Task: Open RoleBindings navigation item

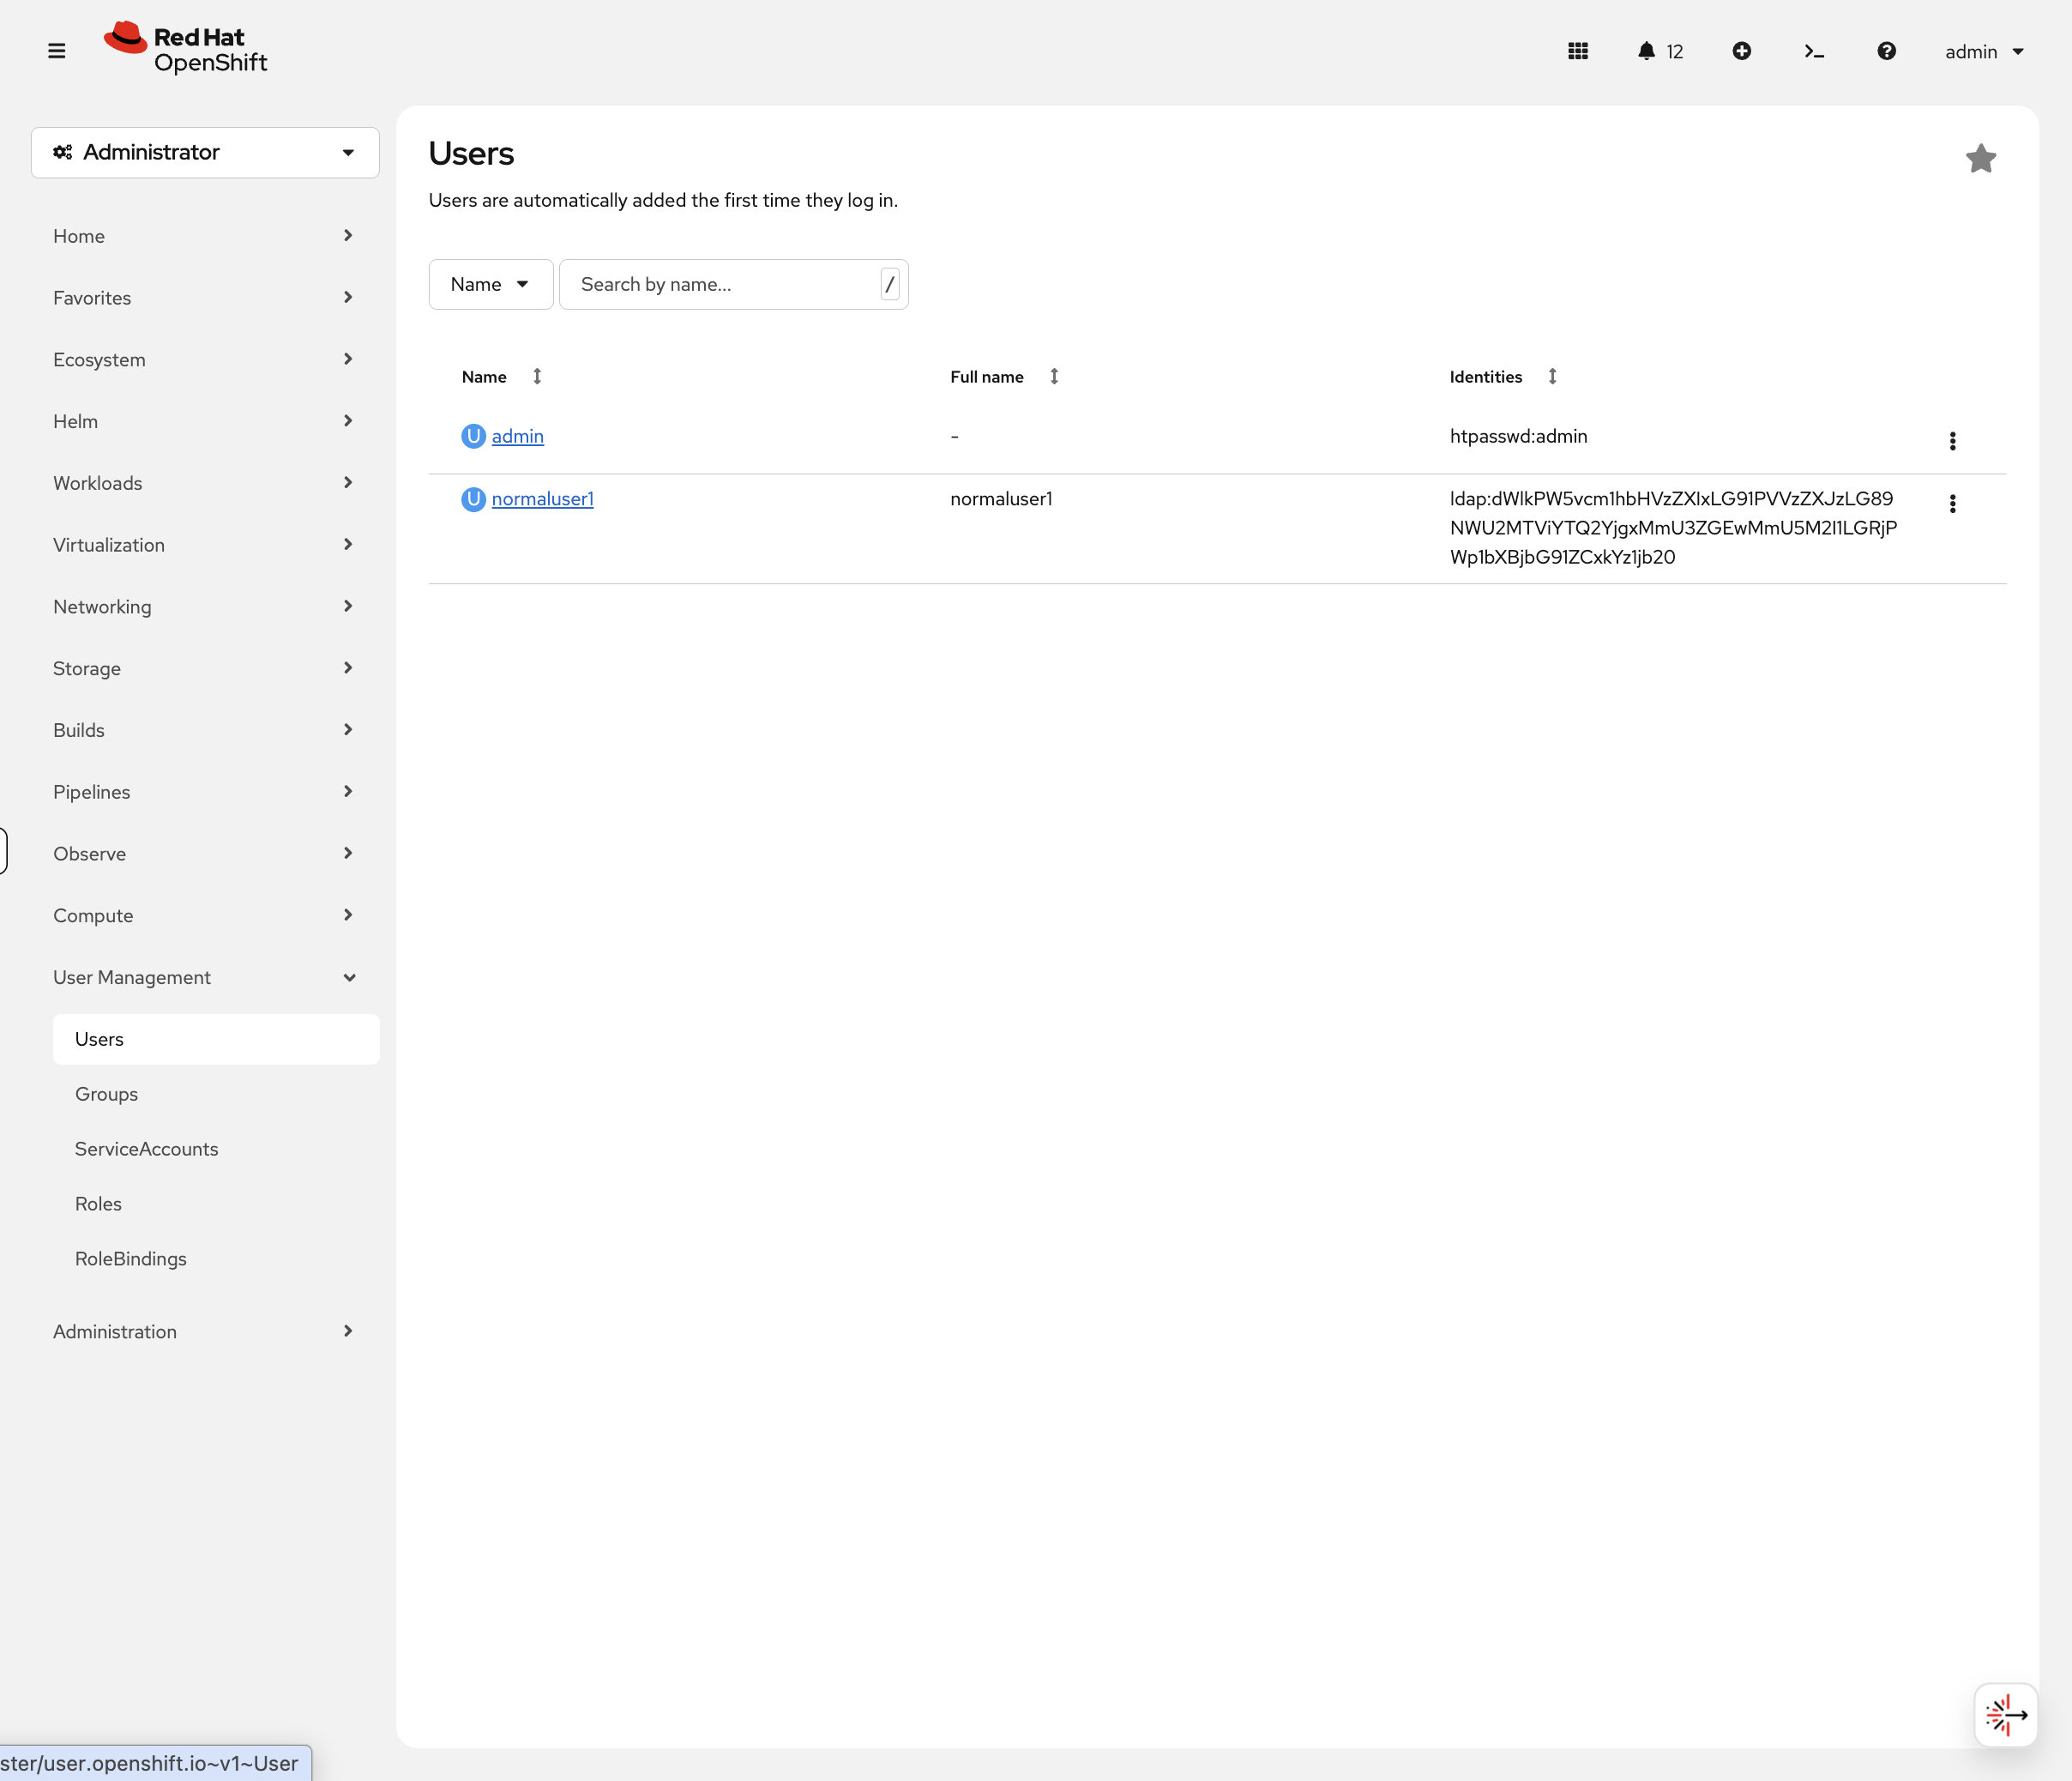Action: click(x=130, y=1259)
